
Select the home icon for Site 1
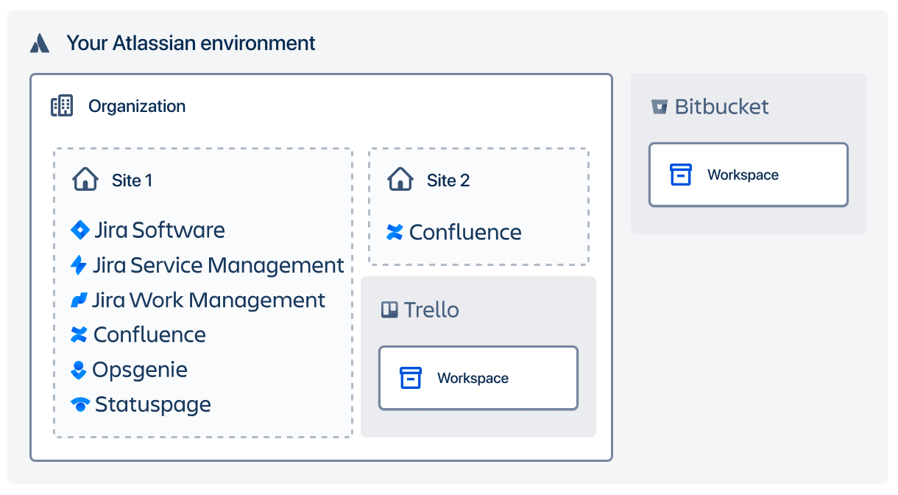85,179
